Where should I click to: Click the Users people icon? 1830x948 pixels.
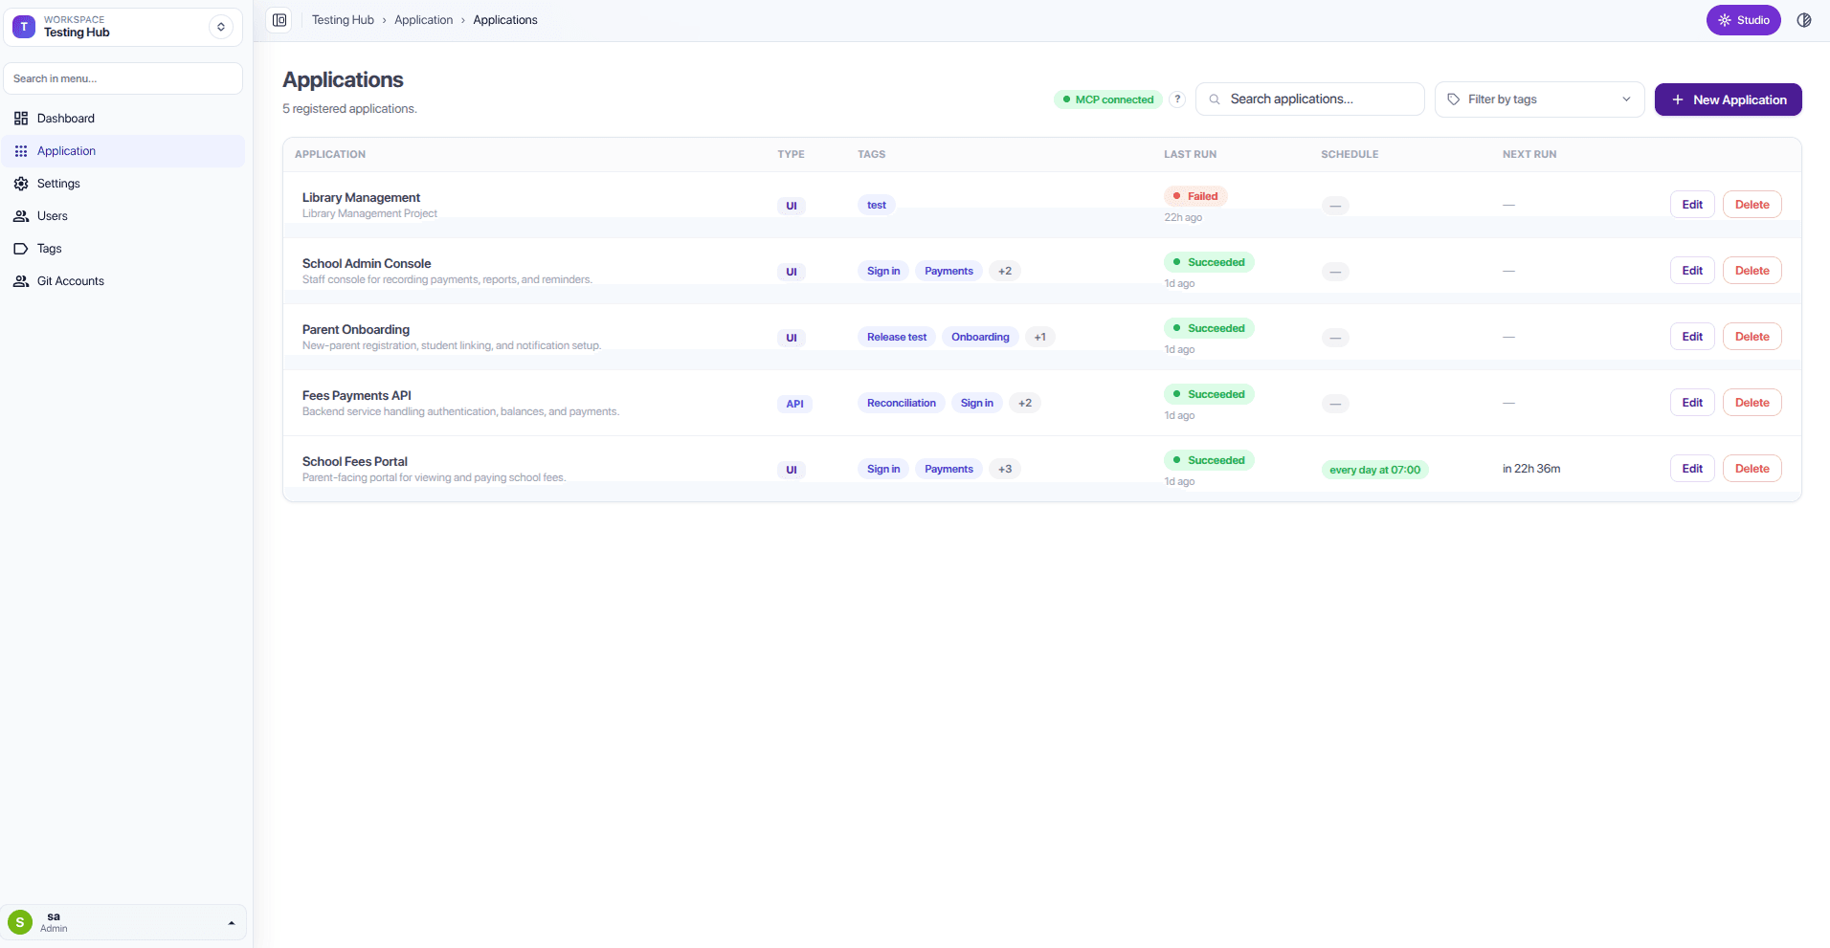point(21,216)
